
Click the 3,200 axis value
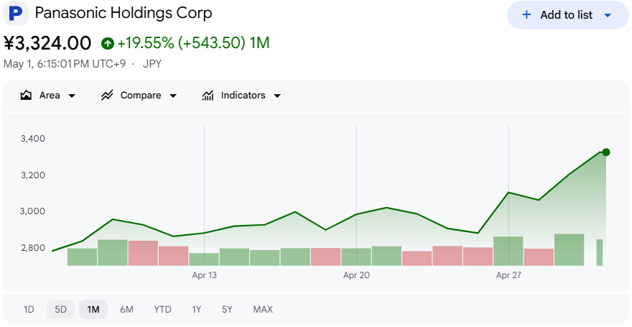click(32, 175)
